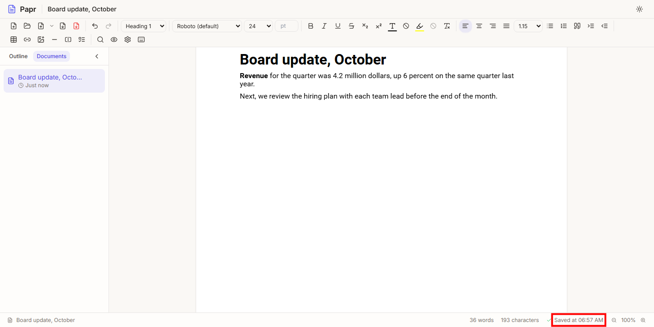Undo the last action
Viewport: 654px width, 327px height.
(x=95, y=26)
